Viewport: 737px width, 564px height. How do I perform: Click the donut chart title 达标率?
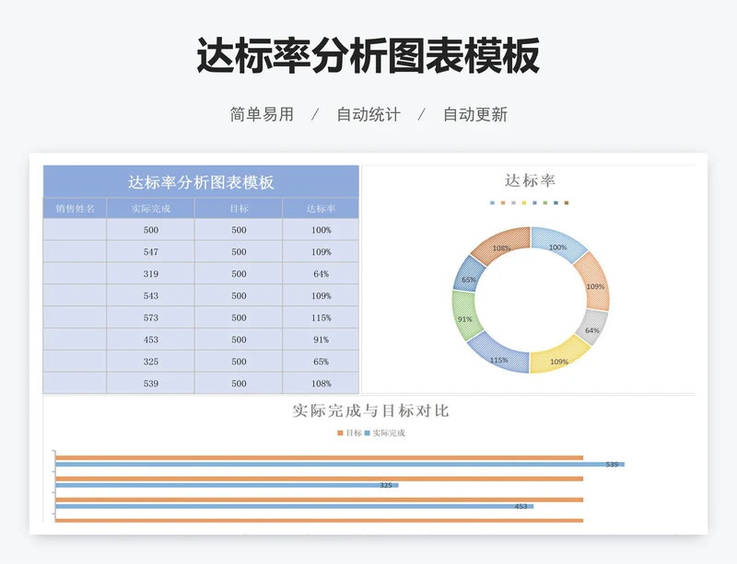(x=530, y=181)
